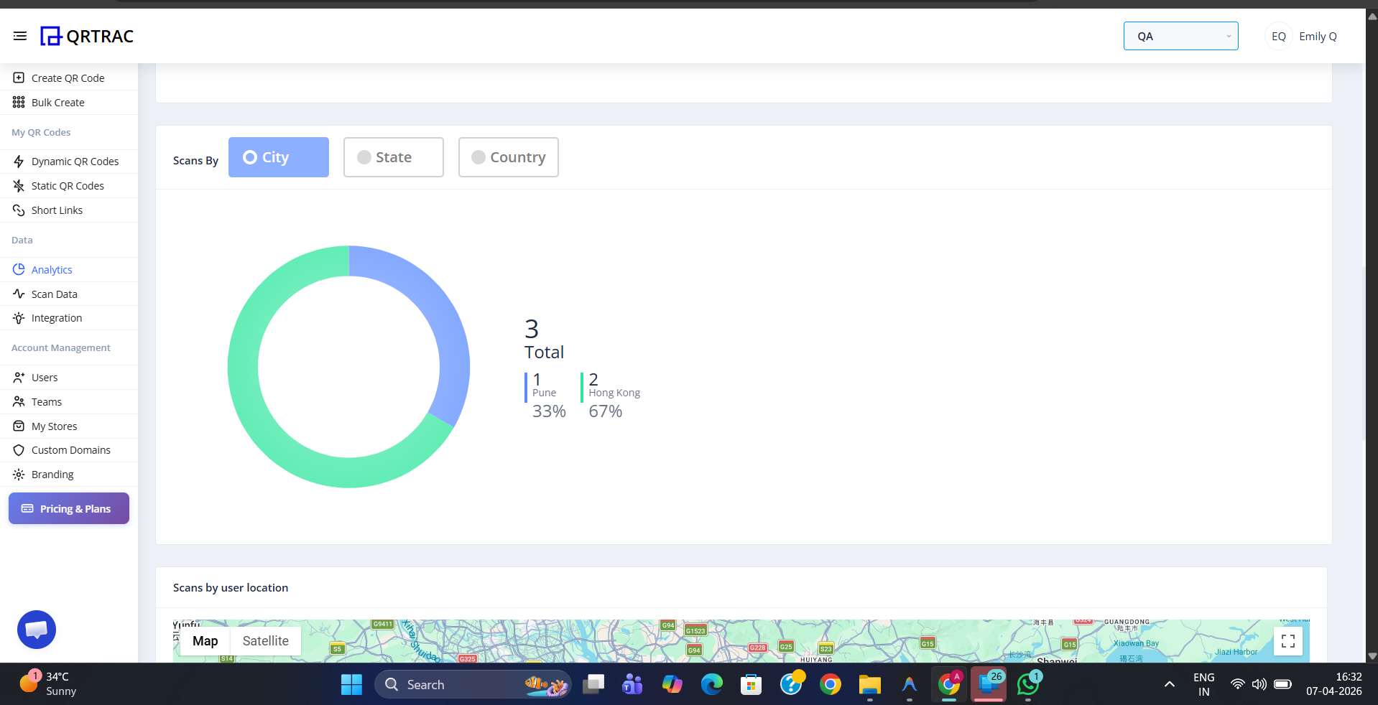Open Create QR Code from sidebar
1378x705 pixels.
click(x=68, y=78)
